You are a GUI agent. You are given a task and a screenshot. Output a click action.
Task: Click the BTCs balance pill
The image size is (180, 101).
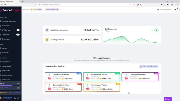(52, 10)
